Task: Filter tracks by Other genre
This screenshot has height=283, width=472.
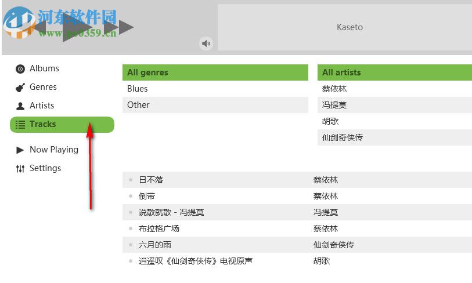Action: click(215, 105)
